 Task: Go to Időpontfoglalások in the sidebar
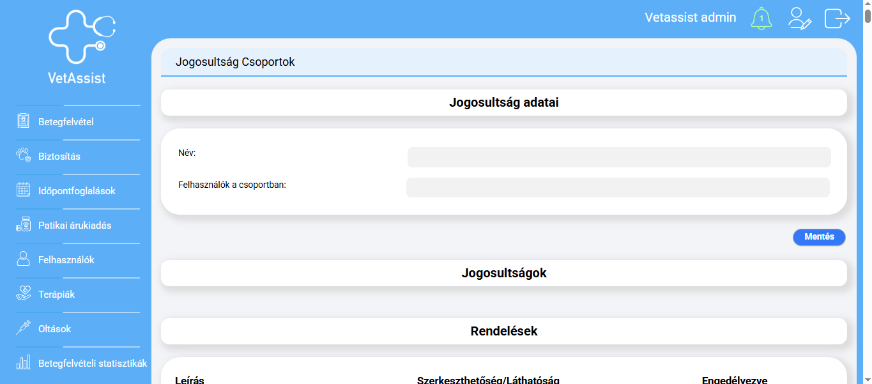pyautogui.click(x=77, y=191)
